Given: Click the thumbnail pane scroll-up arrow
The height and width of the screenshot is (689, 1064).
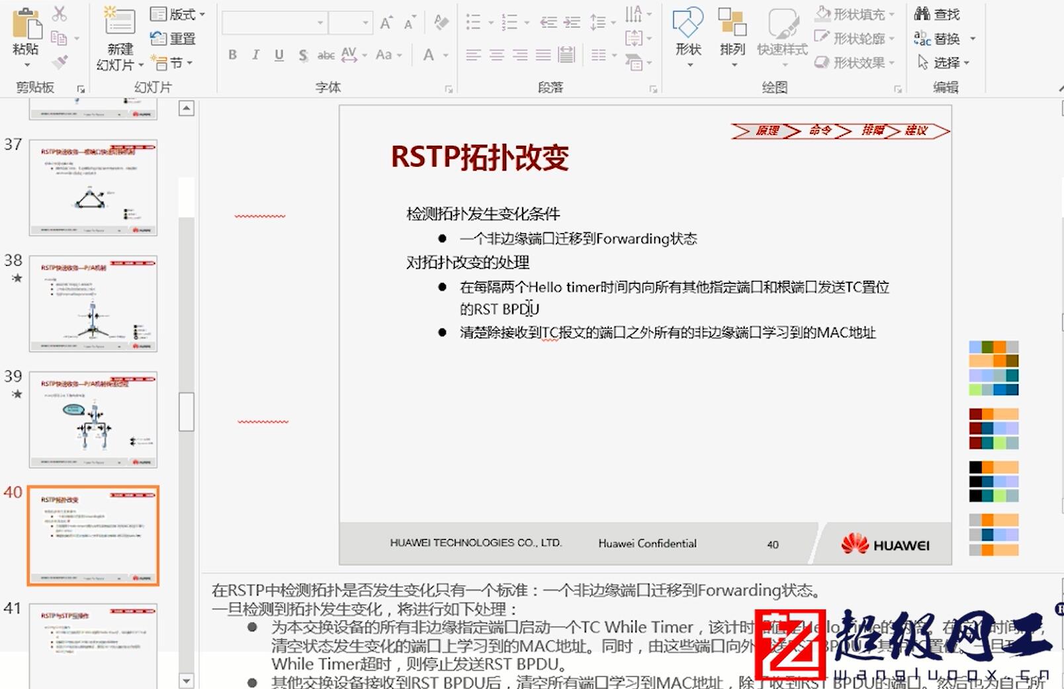Looking at the screenshot, I should tap(187, 108).
